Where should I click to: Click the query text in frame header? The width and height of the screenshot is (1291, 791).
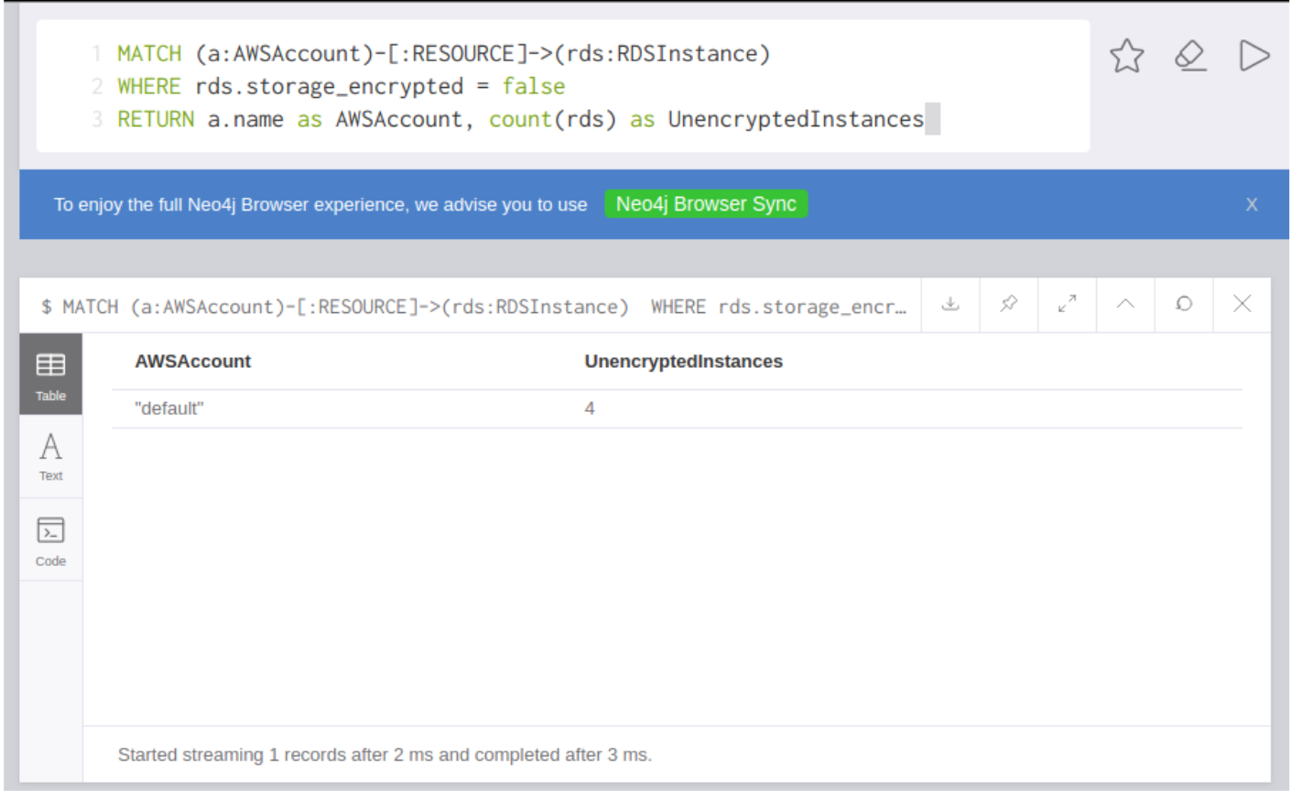click(x=473, y=307)
